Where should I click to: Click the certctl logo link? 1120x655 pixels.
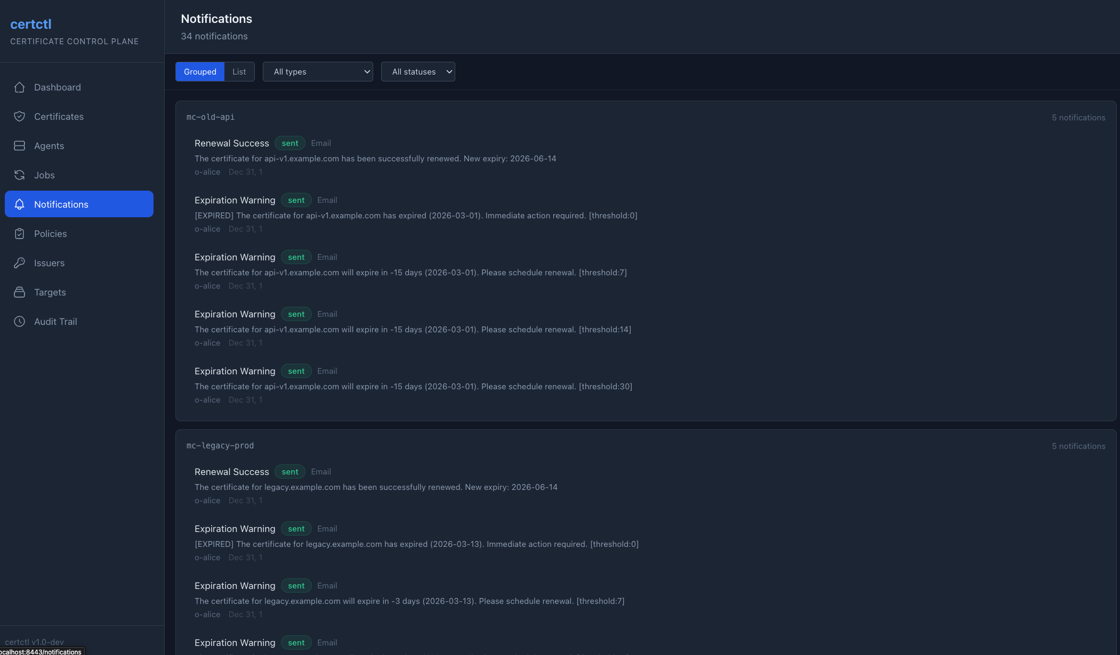point(31,24)
